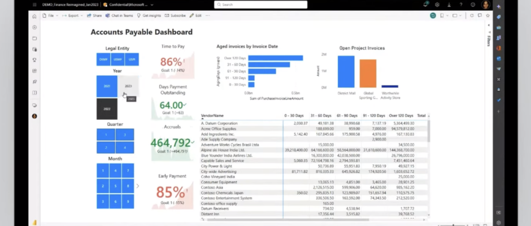
Task: Sort by 0 - 30 Days column header
Action: 294,115
